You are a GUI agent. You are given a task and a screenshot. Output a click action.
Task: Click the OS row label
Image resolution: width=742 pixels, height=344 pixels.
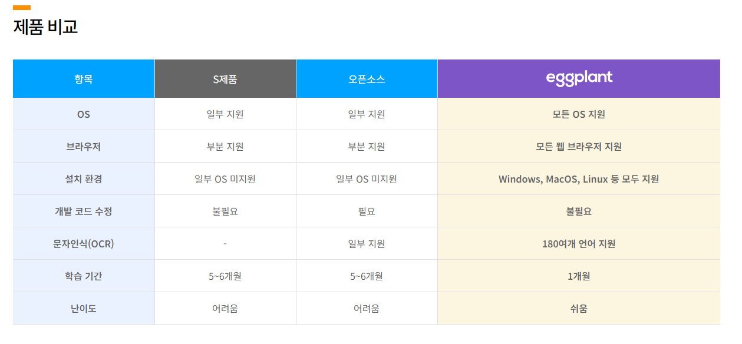[x=84, y=114]
